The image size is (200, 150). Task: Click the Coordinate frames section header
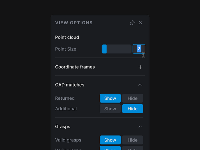tap(75, 67)
